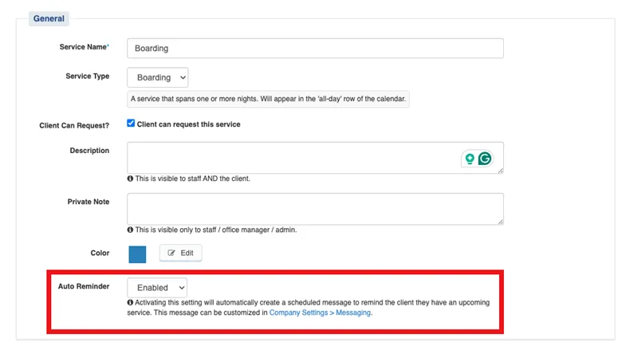Open Company Settings > Messaging link
Image resolution: width=622 pixels, height=346 pixels.
pyautogui.click(x=320, y=313)
